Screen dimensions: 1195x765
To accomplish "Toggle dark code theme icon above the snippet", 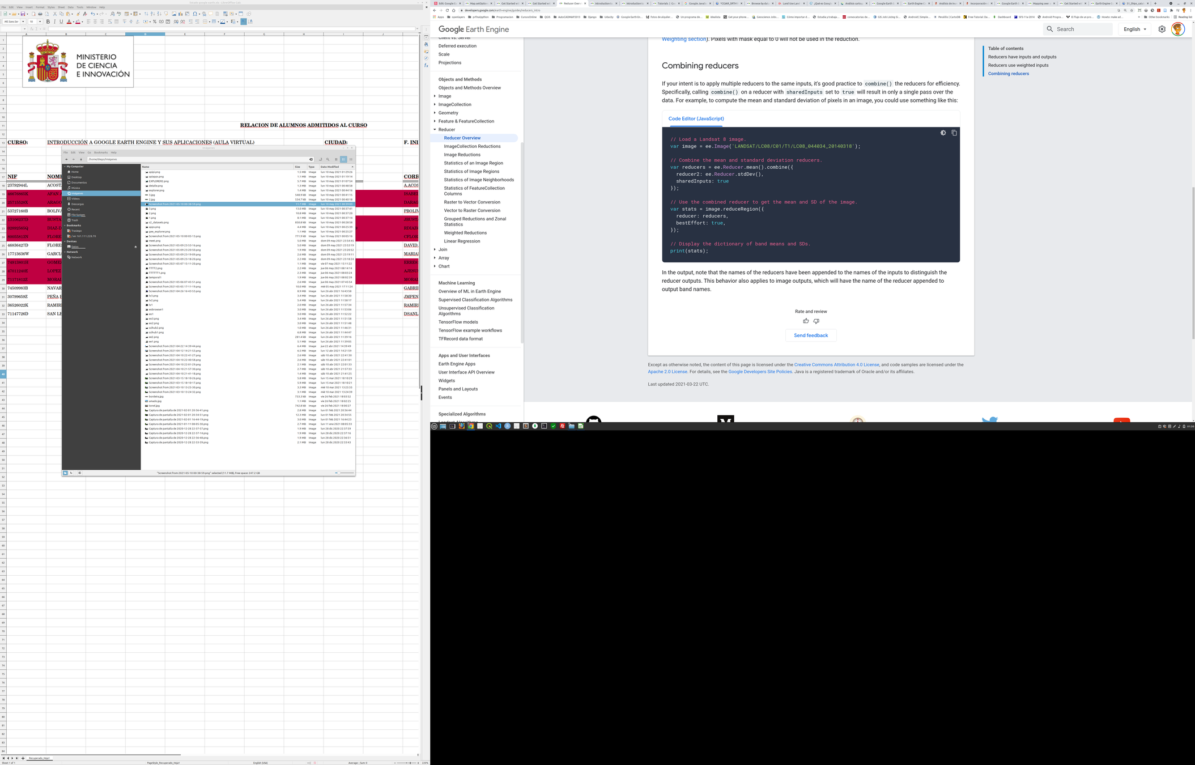I will pyautogui.click(x=943, y=133).
